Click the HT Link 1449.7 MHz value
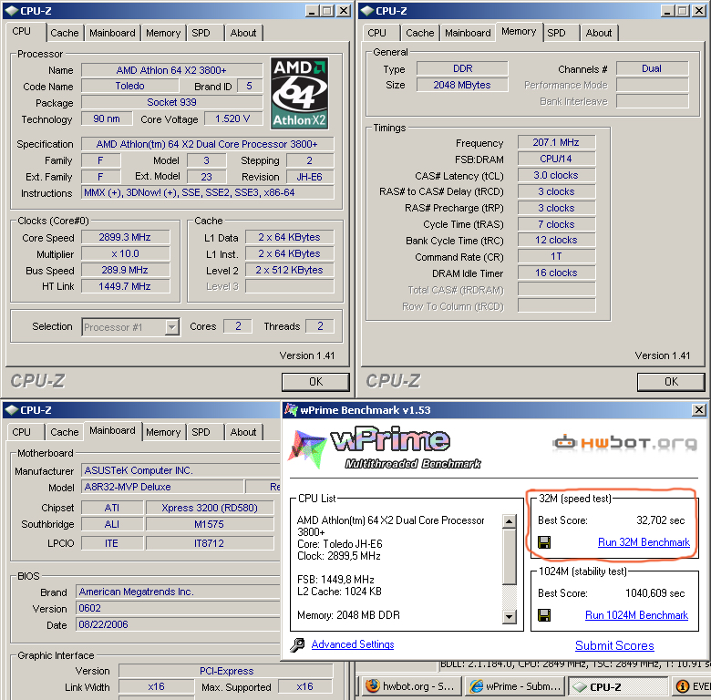Image resolution: width=711 pixels, height=700 pixels. click(x=125, y=286)
